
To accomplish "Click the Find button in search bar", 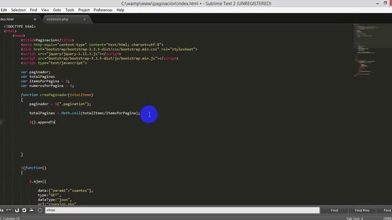I will tap(334, 210).
